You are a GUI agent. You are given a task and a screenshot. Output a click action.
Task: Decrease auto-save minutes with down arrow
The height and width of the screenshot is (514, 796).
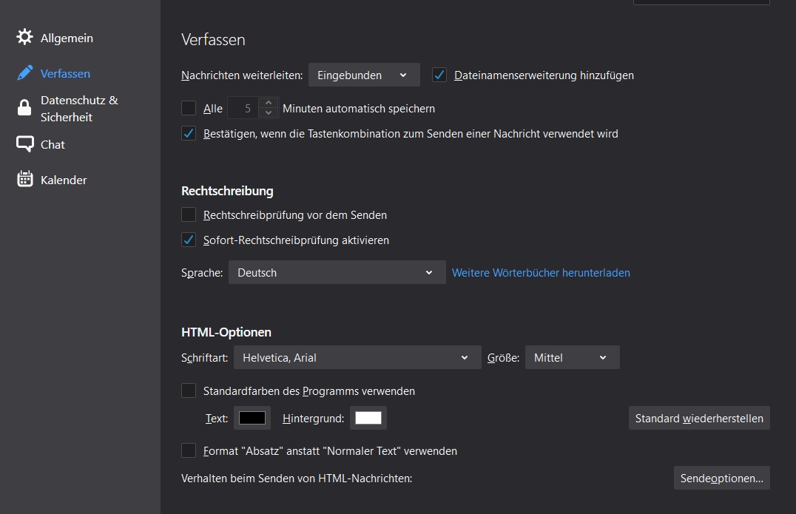click(x=269, y=112)
